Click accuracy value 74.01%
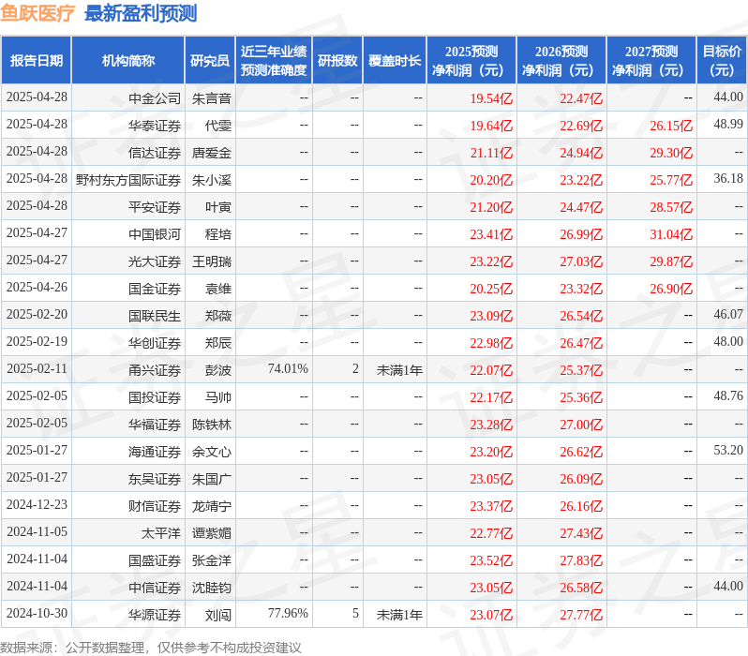This screenshot has height=656, width=748. [x=288, y=369]
